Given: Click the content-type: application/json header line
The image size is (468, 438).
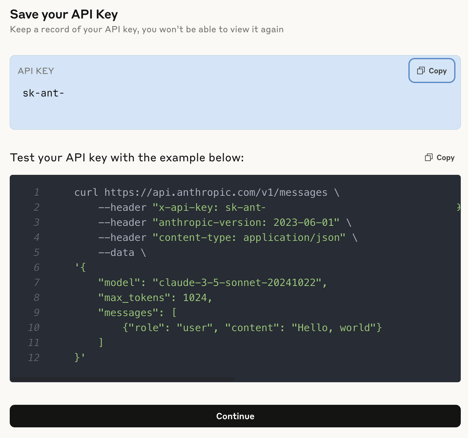Looking at the screenshot, I should [228, 237].
